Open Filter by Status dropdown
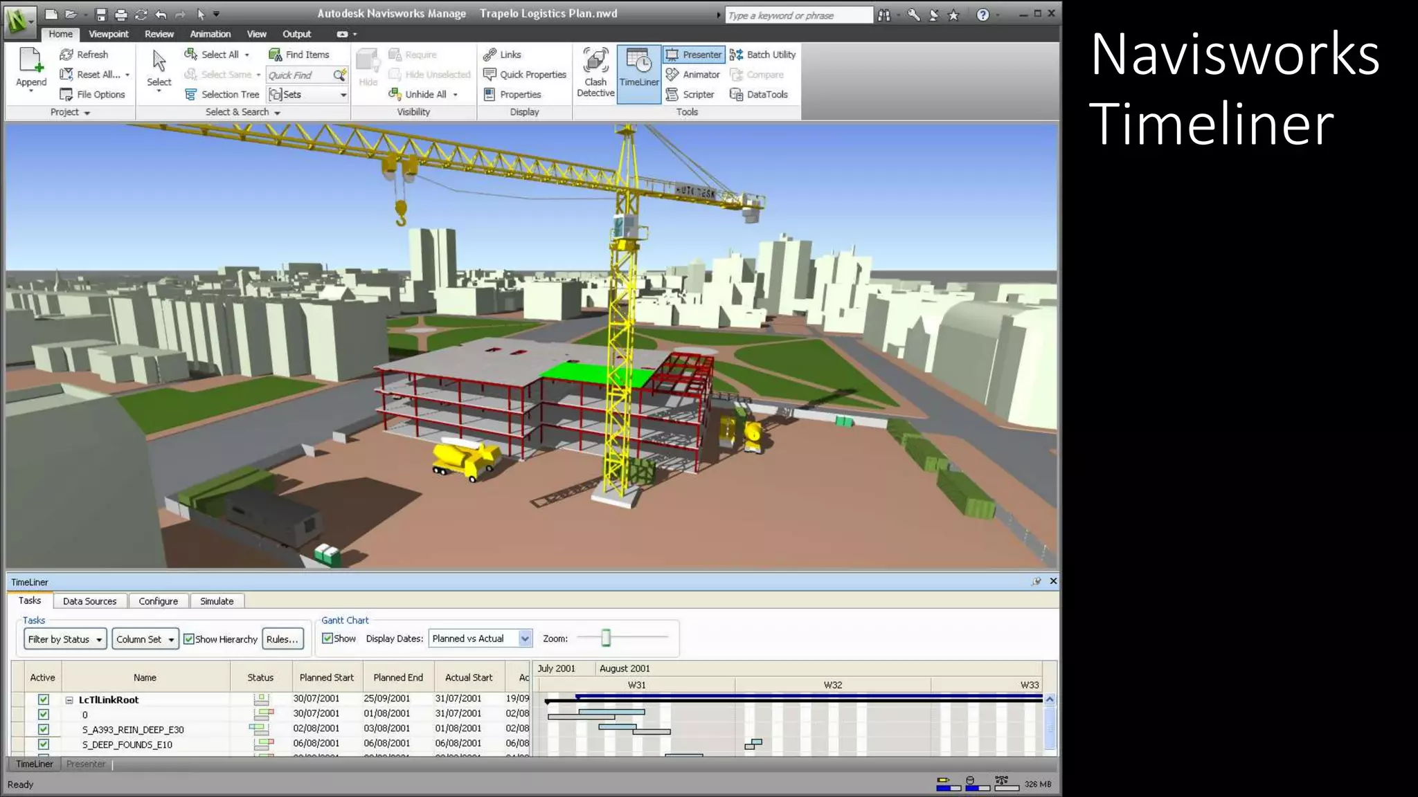 click(x=65, y=639)
